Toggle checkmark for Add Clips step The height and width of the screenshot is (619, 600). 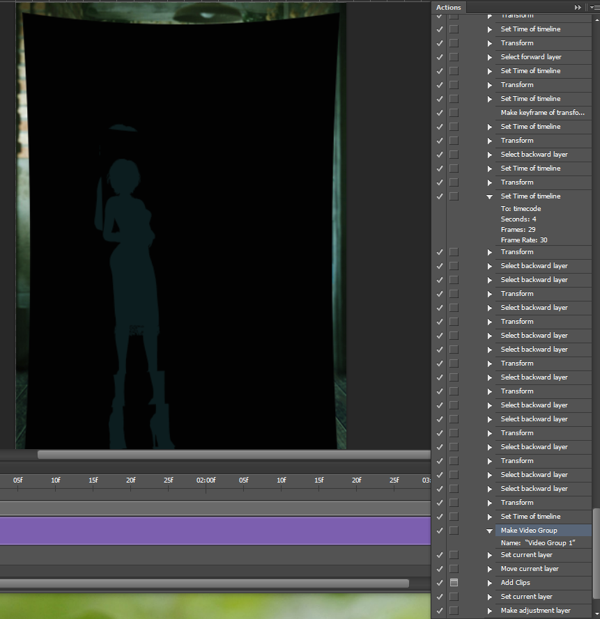click(x=439, y=583)
